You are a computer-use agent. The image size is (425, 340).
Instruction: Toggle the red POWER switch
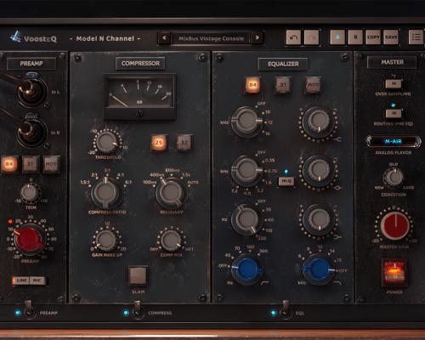[394, 273]
